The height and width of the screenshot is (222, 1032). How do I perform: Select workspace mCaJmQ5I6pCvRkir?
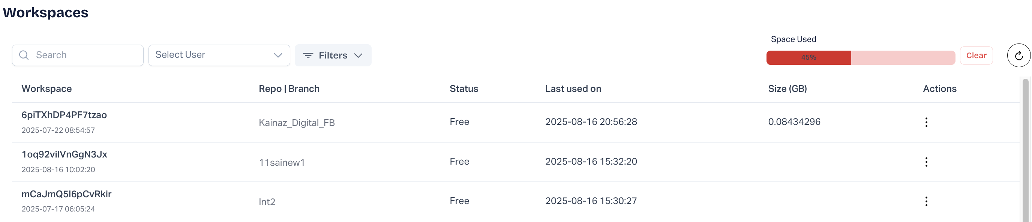(x=66, y=194)
